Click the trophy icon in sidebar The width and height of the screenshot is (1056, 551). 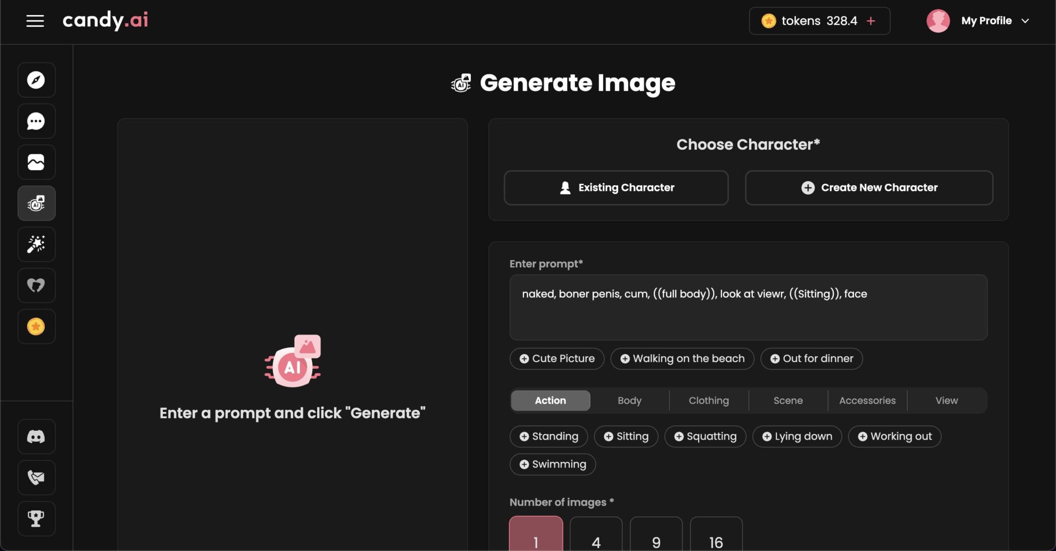pyautogui.click(x=36, y=518)
